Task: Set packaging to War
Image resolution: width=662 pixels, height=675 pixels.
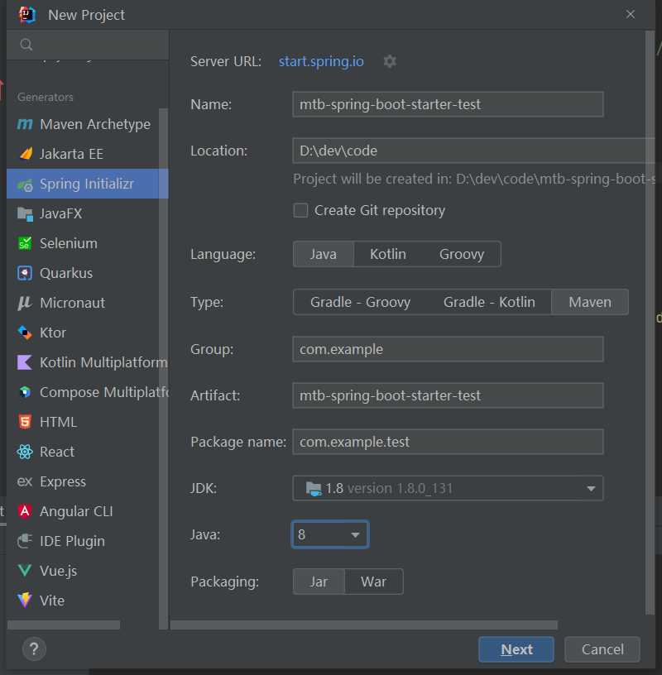Action: pos(373,582)
